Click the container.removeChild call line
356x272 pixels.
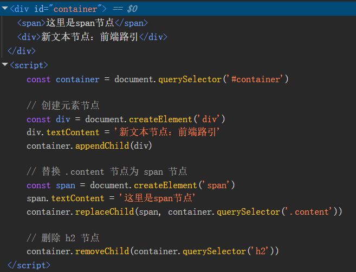click(154, 251)
